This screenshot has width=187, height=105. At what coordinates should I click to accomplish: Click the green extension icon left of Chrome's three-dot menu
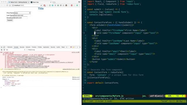(x=77, y=5)
